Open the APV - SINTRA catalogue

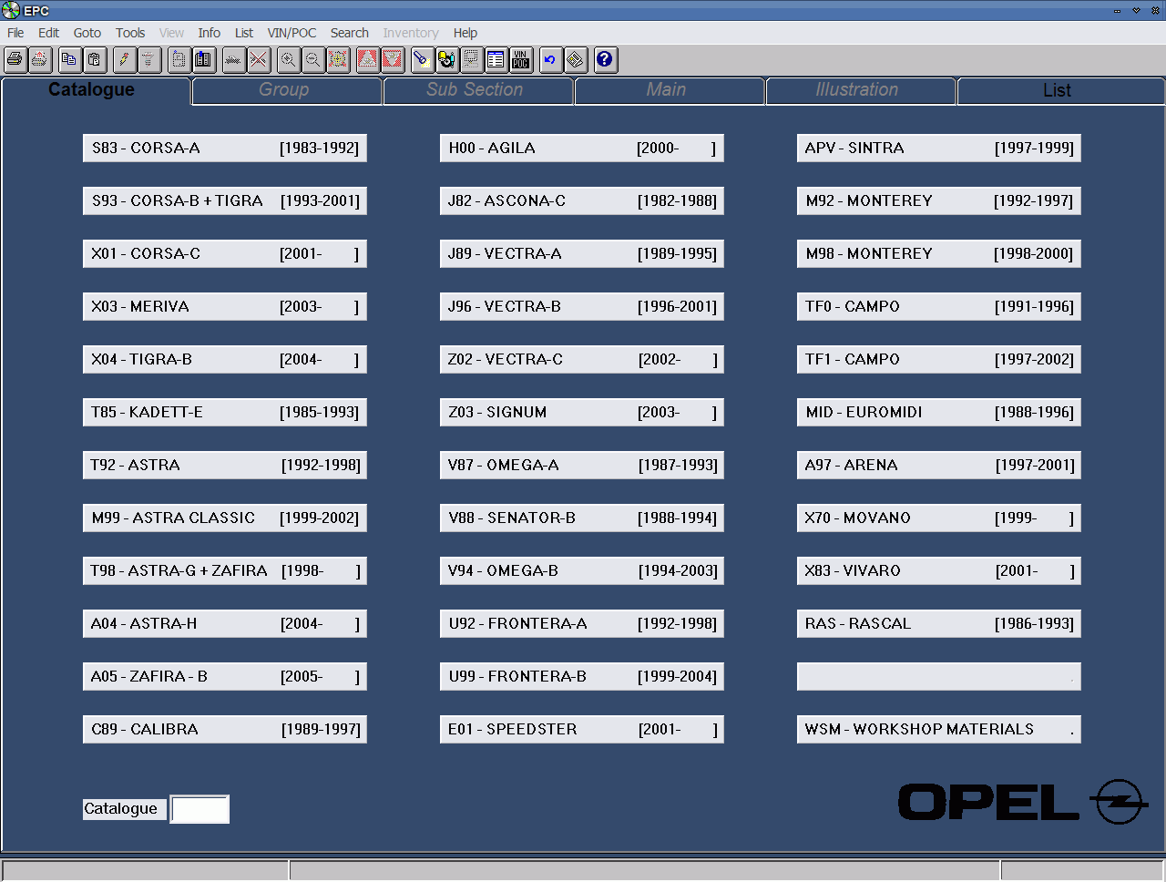(939, 149)
